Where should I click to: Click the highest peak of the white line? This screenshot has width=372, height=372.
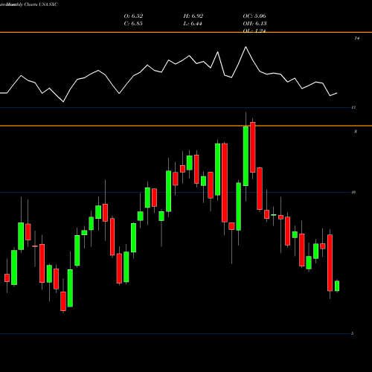[246, 47]
